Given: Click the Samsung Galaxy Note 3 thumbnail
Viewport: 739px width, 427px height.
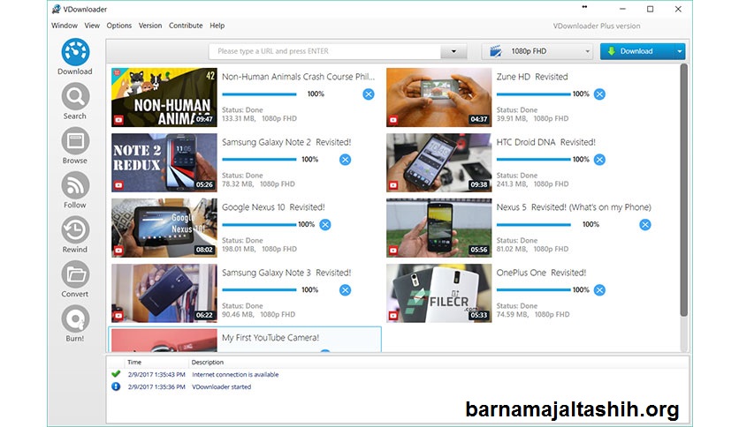Looking at the screenshot, I should (164, 293).
